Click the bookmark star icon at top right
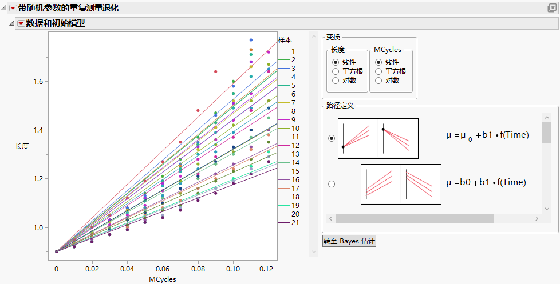 click(552, 8)
